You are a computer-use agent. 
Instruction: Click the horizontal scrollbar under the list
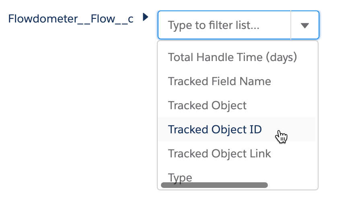[x=214, y=185]
